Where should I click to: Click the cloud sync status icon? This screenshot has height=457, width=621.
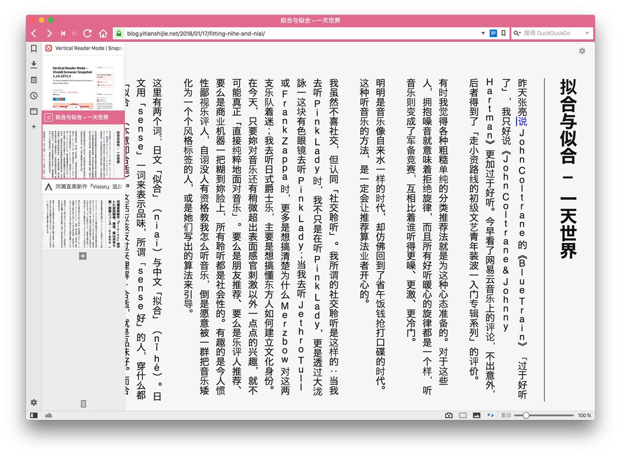click(x=49, y=415)
